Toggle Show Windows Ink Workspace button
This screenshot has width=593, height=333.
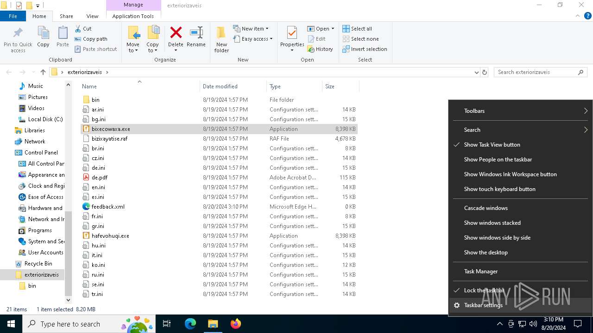pyautogui.click(x=520, y=174)
